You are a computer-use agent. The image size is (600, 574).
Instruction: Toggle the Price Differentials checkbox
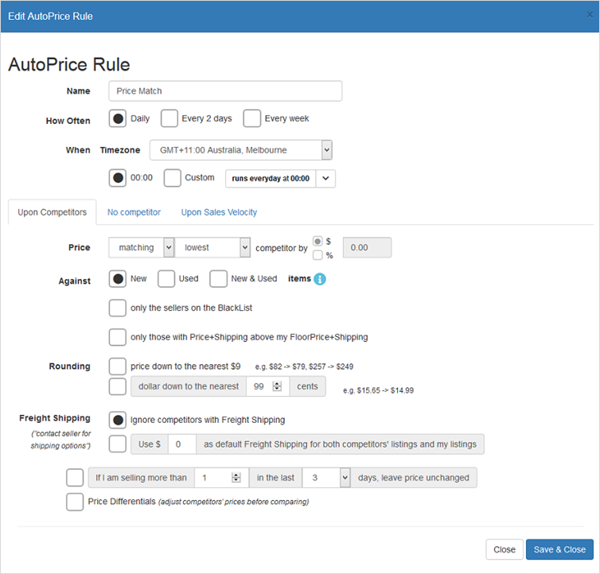(75, 502)
